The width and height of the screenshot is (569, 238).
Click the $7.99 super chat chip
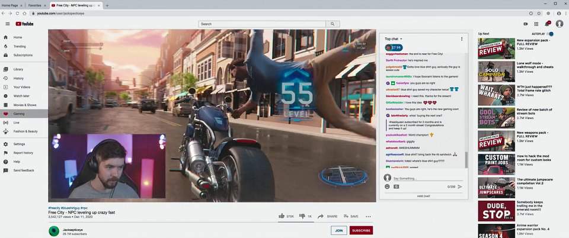(394, 47)
